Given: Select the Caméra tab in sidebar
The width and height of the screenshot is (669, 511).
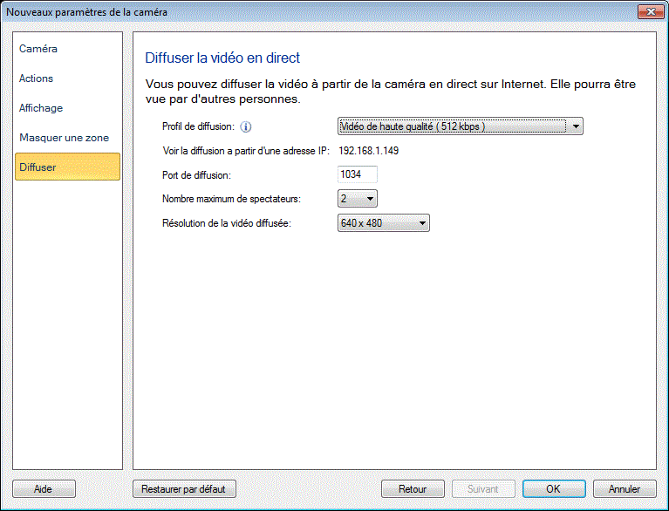Looking at the screenshot, I should 38,49.
